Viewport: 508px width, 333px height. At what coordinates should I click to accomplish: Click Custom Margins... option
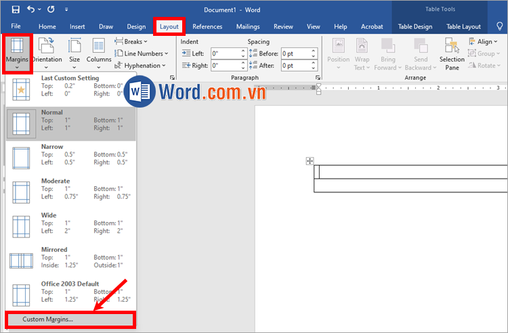pyautogui.click(x=70, y=319)
